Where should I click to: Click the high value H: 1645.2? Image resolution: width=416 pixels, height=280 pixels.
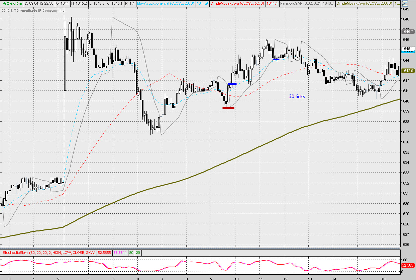[79, 3]
